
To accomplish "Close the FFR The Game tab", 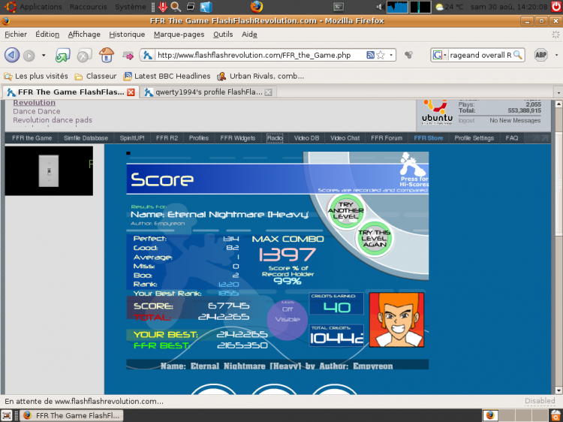I will click(x=131, y=92).
